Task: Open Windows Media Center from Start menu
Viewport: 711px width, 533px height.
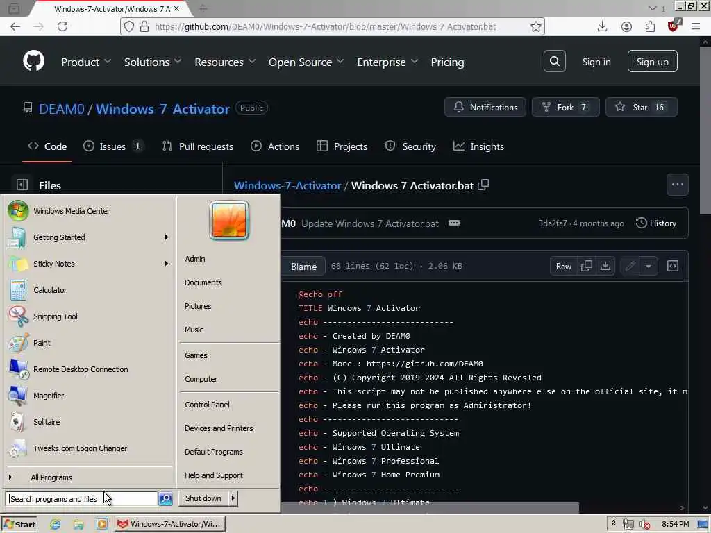Action: click(x=87, y=211)
